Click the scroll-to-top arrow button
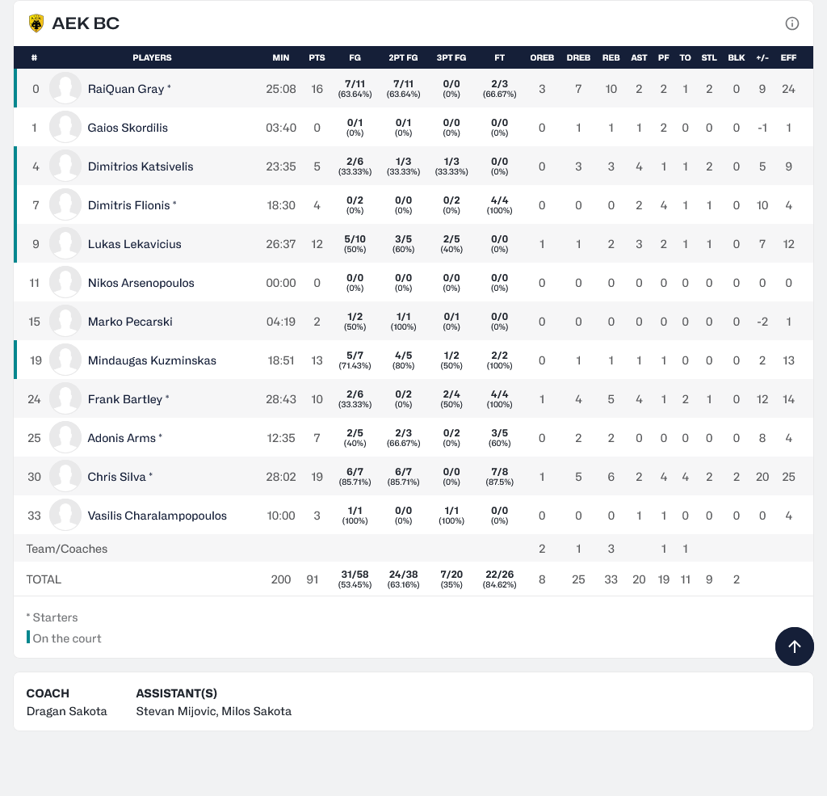Viewport: 827px width, 796px height. [x=794, y=646]
